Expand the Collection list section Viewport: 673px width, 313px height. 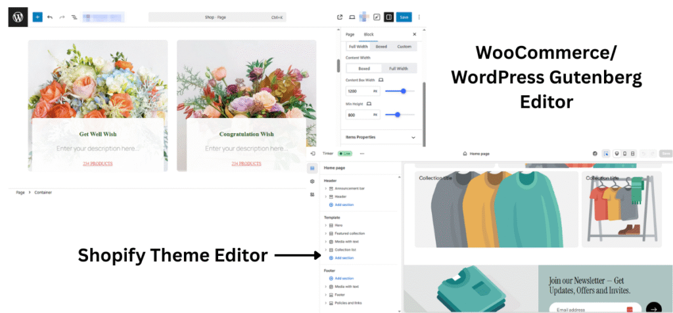tap(326, 249)
